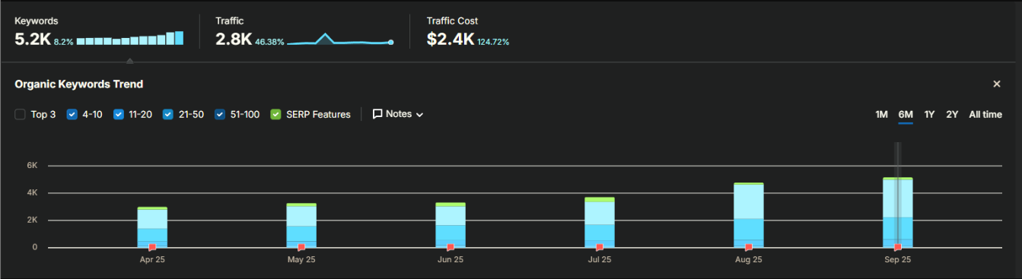
Task: Open the Notes dropdown
Action: [397, 114]
